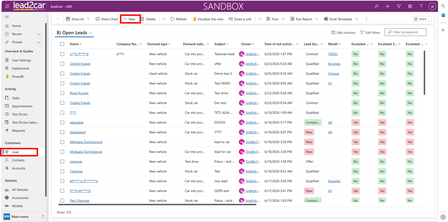The image size is (448, 222).
Task: Navigate to Test Drives in the sidebar
Action: 20,114
